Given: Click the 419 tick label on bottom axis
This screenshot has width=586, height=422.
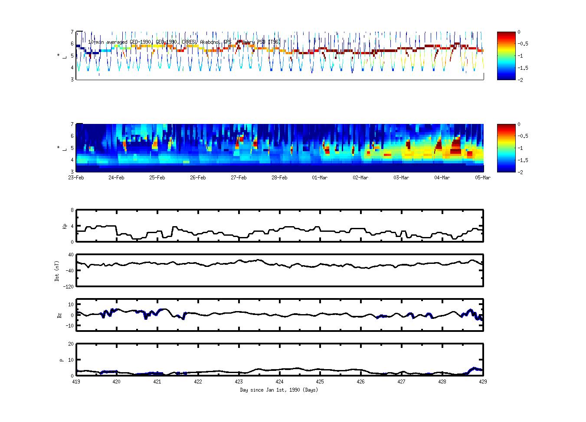Looking at the screenshot, I should click(x=76, y=382).
